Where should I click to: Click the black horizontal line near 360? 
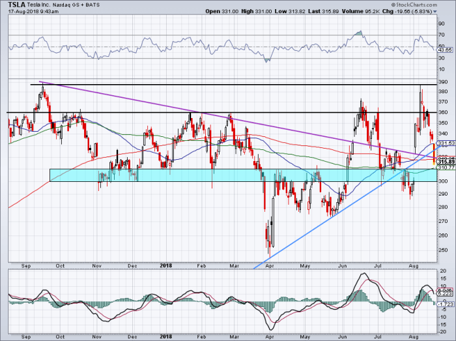tap(222, 112)
